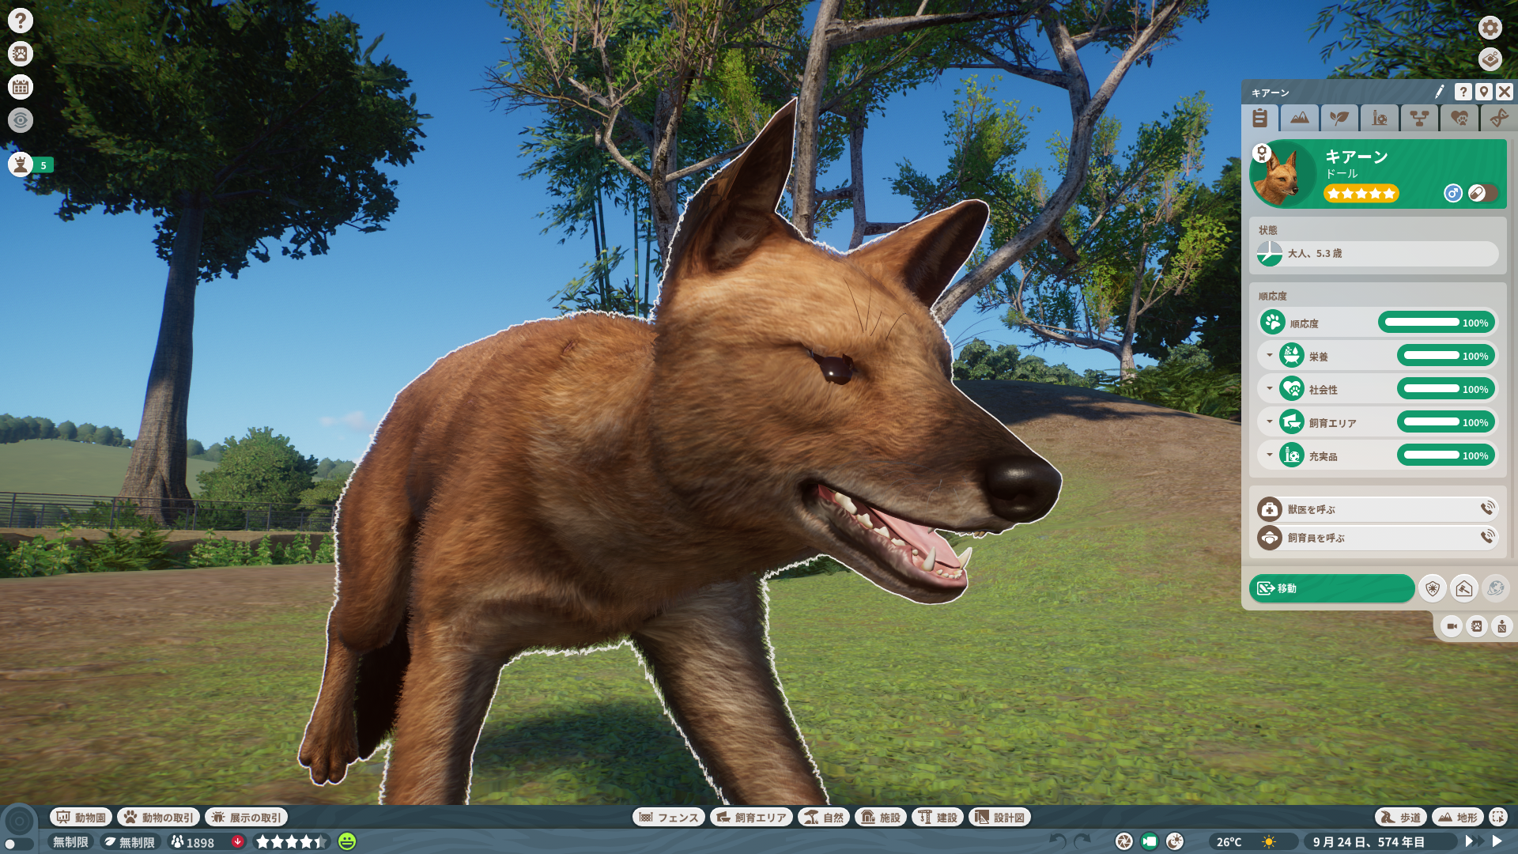The width and height of the screenshot is (1518, 854).
Task: Switch to the family tree hierarchy tab
Action: tap(1419, 119)
